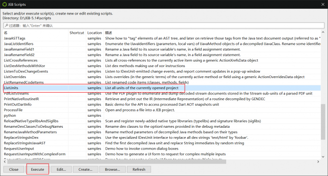Click the Browse... button
328x176 pixels.
(112, 169)
